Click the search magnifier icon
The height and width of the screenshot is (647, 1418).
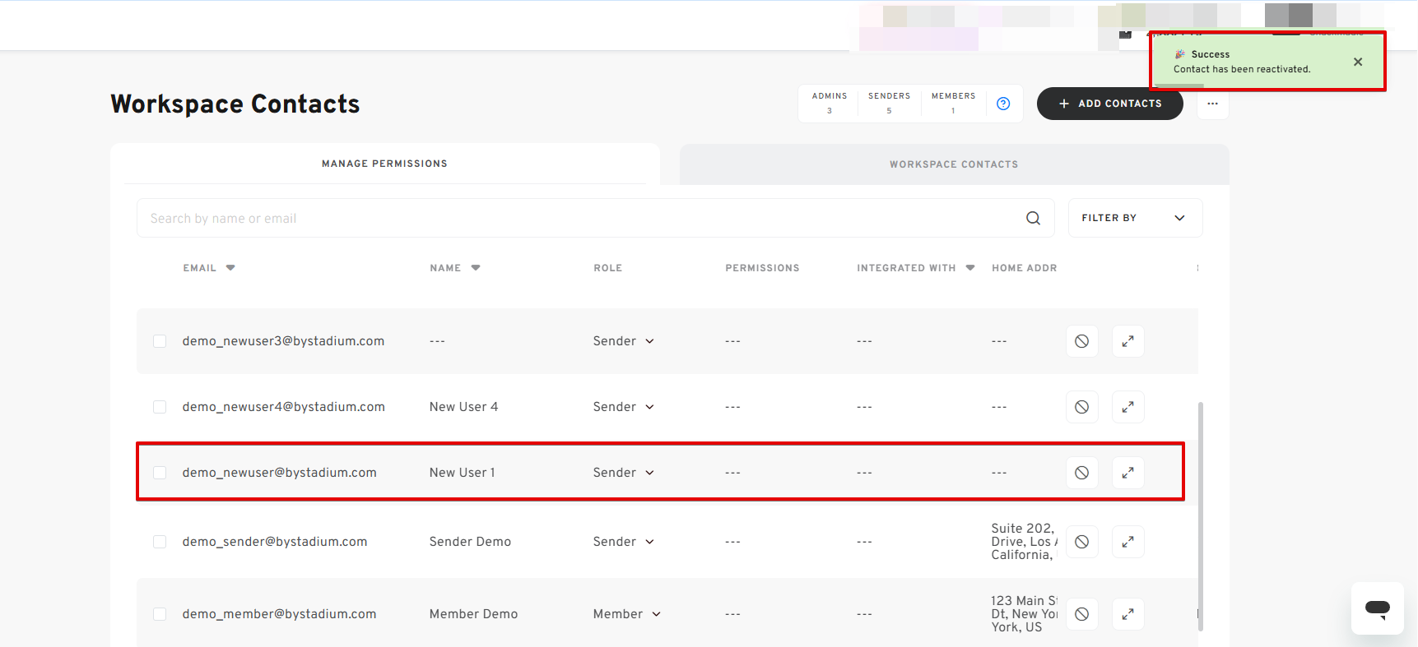(x=1033, y=218)
